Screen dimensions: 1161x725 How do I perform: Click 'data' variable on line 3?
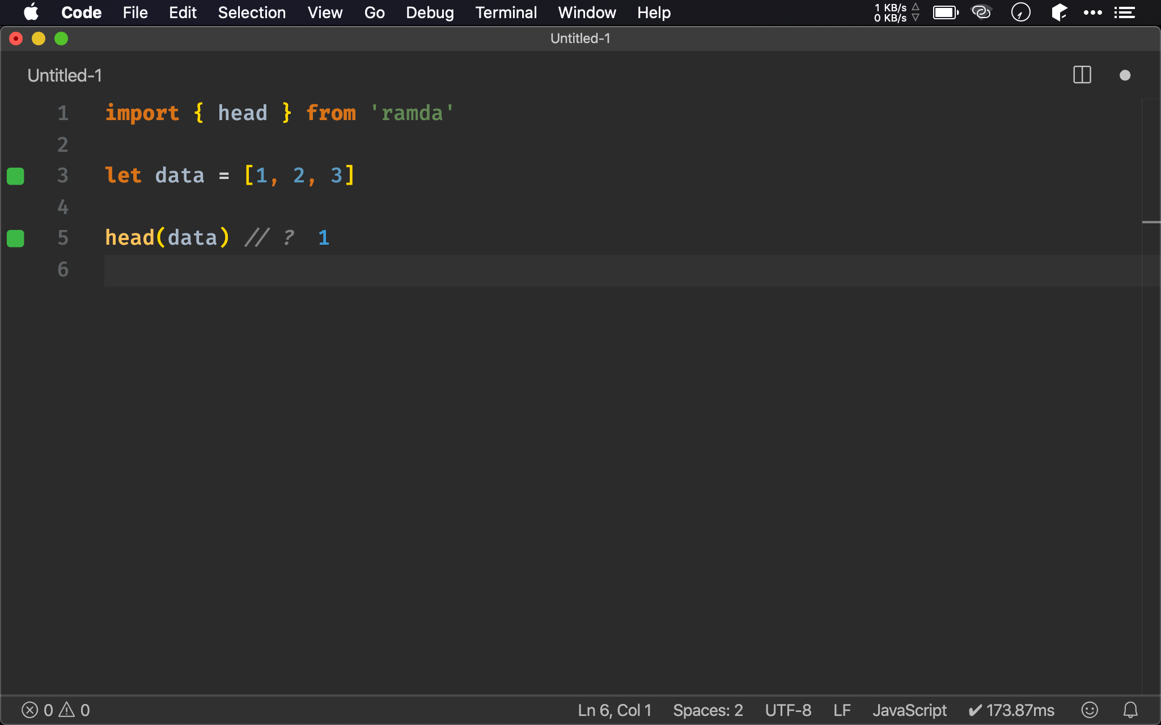coord(180,176)
